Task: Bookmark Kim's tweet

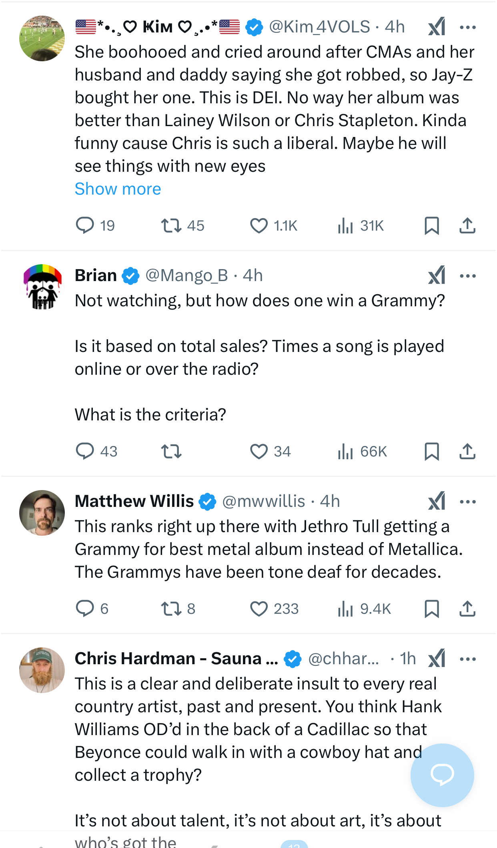Action: (431, 225)
